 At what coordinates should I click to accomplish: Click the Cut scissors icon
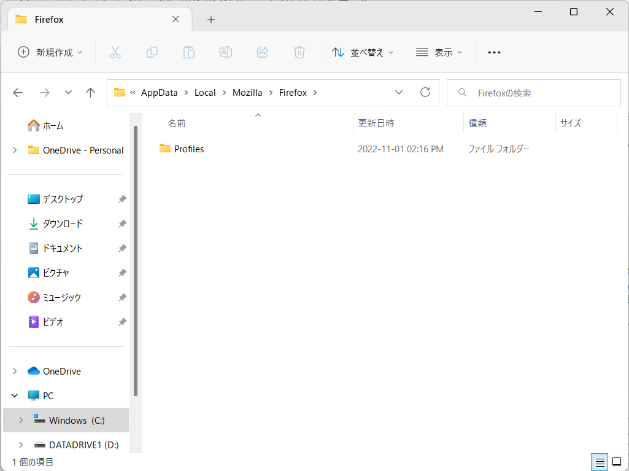pos(115,52)
